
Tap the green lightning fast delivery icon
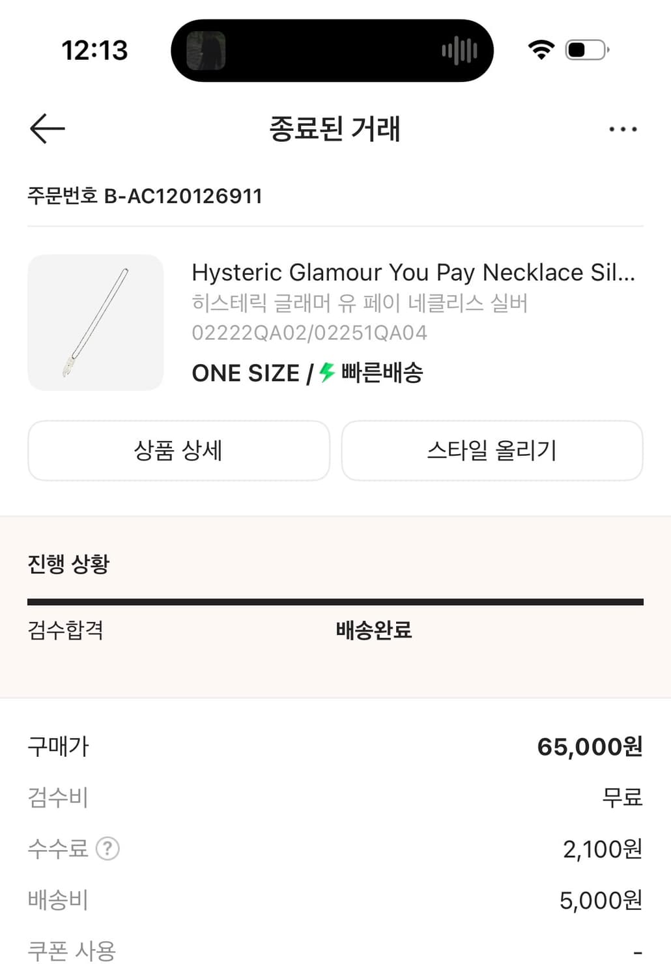pos(327,373)
